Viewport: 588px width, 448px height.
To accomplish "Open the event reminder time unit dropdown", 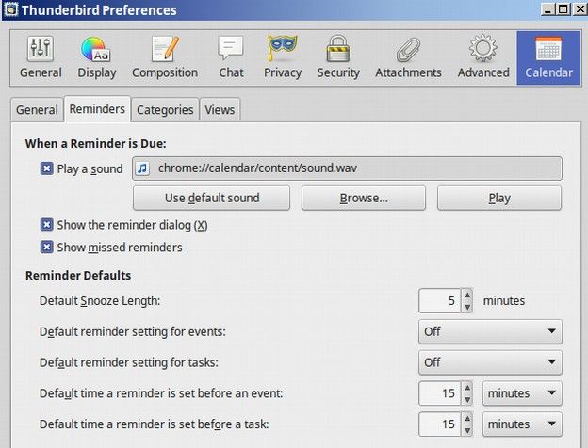I will 522,393.
